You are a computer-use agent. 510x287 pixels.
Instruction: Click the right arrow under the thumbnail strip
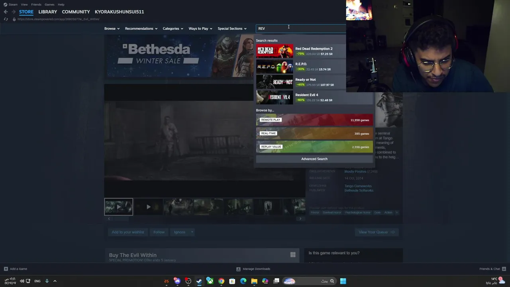[301, 218]
